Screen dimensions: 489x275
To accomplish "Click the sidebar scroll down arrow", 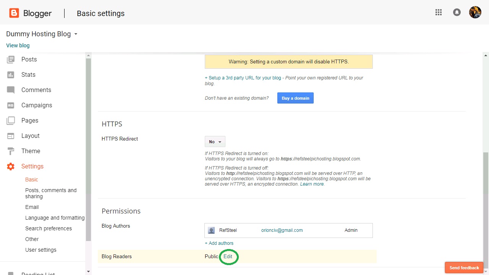I will [89, 272].
